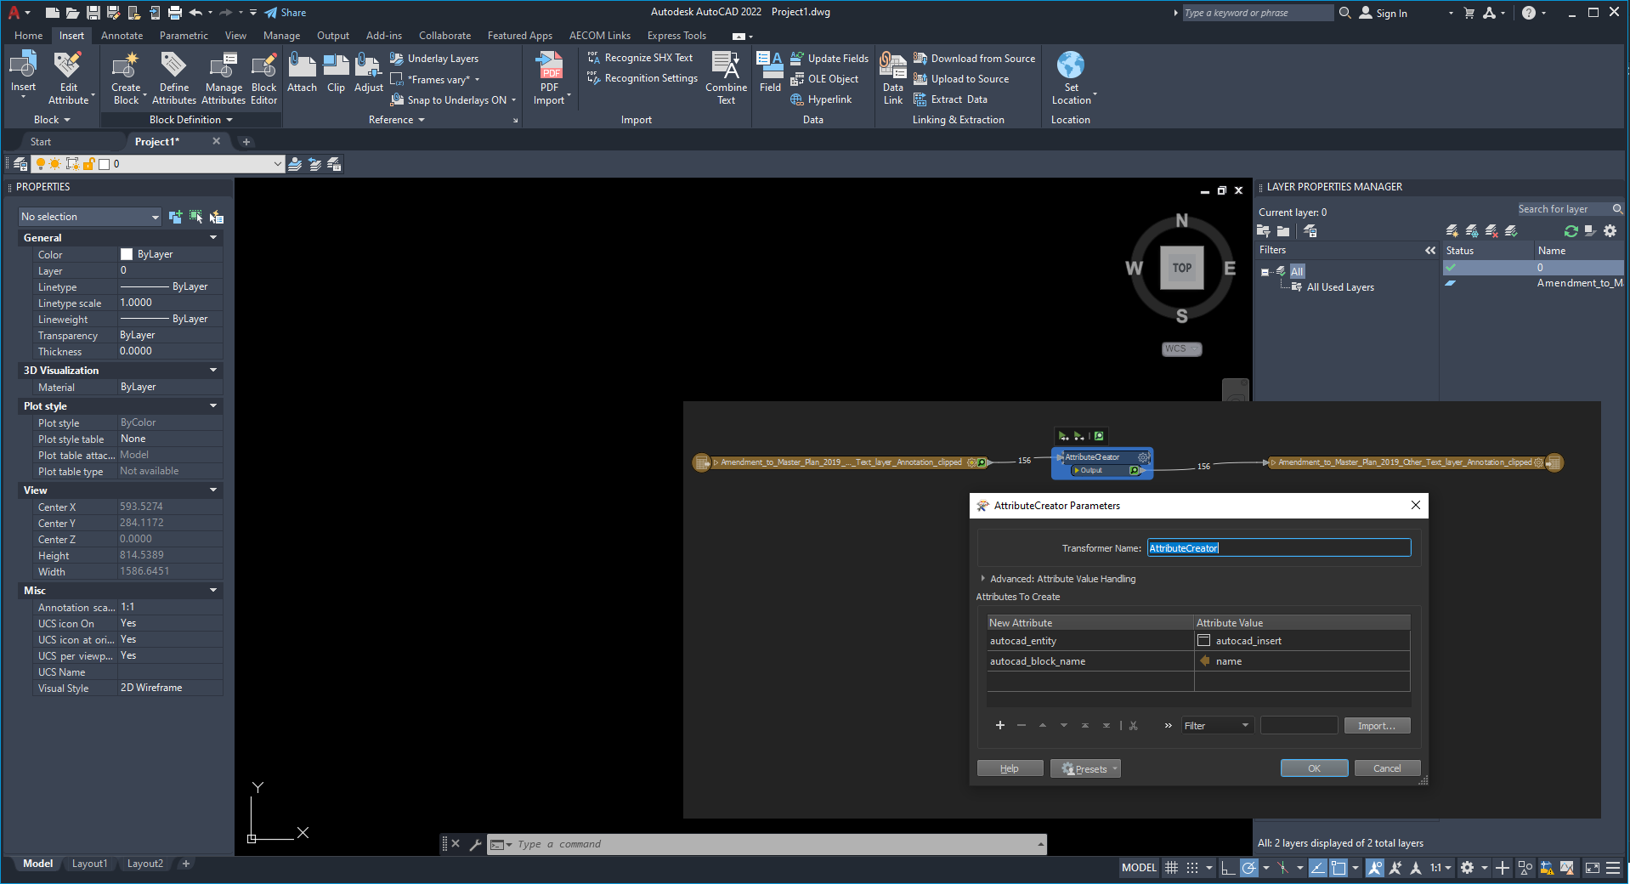Open Presets button in dialog
The image size is (1630, 884).
click(x=1085, y=768)
